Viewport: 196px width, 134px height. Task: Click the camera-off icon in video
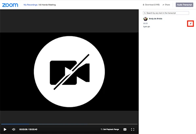point(69,72)
